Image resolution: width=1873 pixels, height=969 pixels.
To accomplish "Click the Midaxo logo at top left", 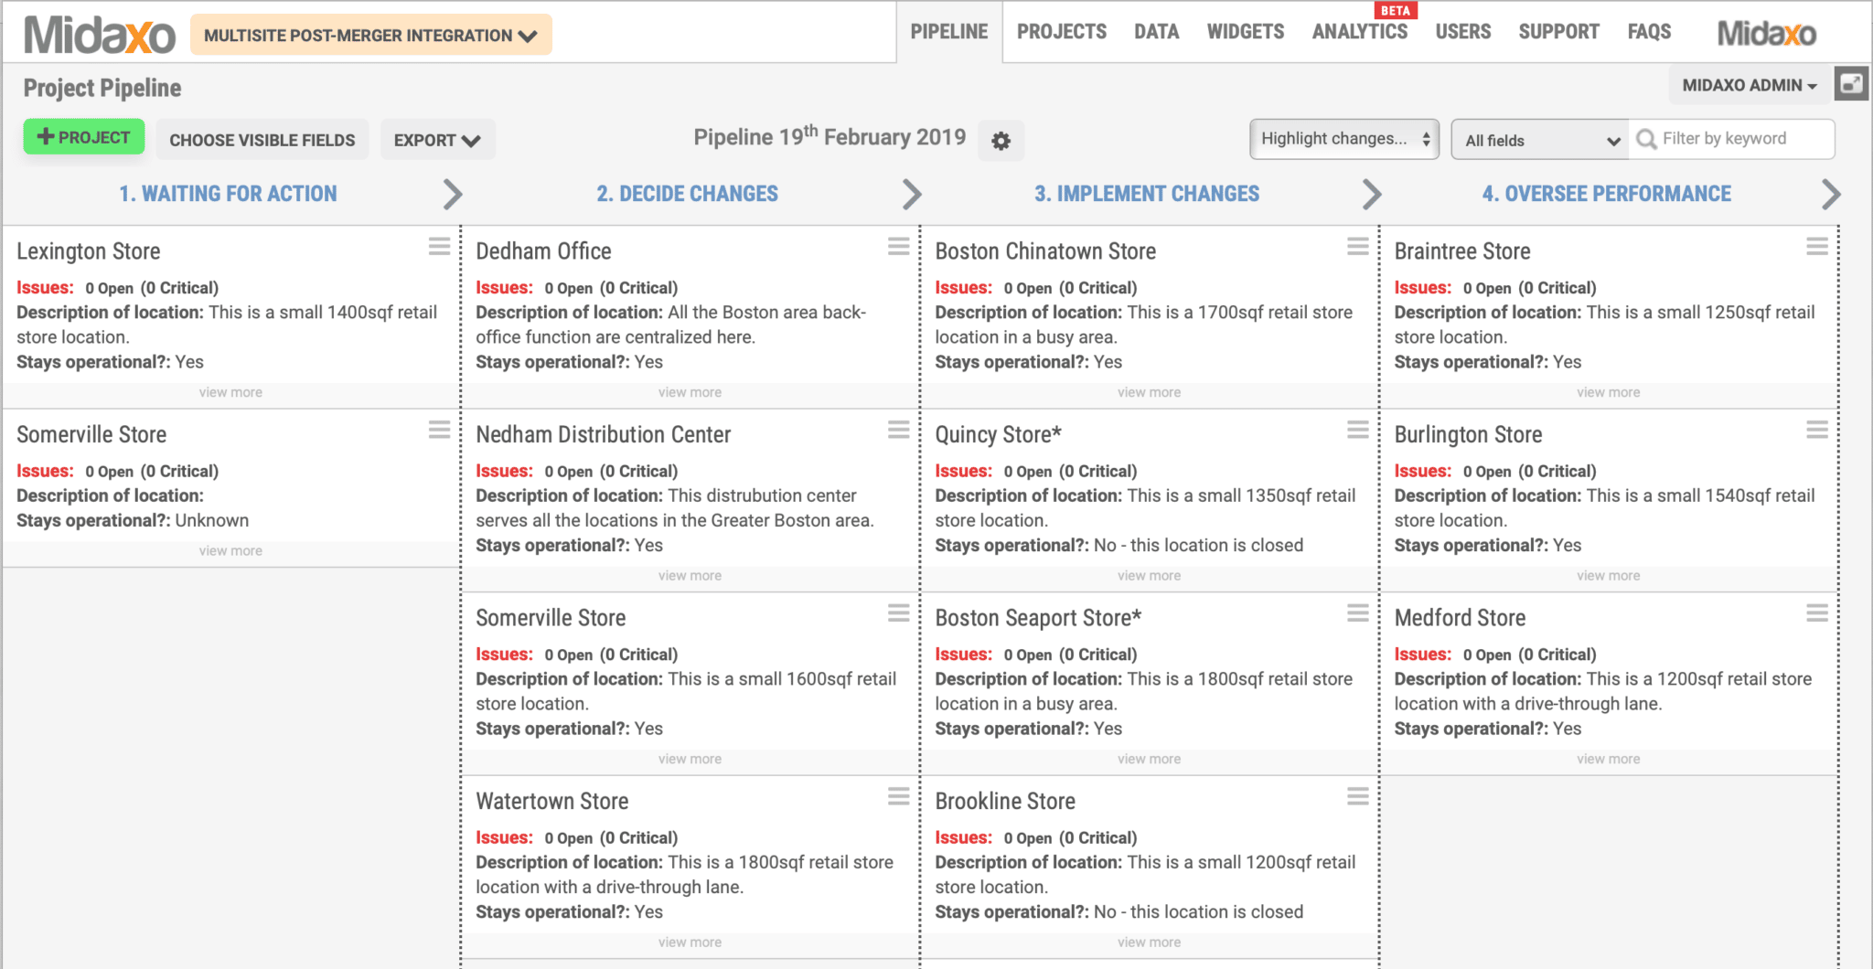I will (x=99, y=35).
